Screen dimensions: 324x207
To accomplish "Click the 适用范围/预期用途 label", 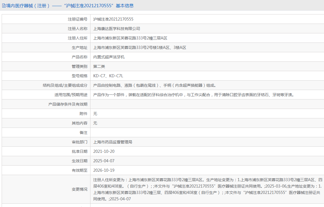I will click(x=71, y=95).
